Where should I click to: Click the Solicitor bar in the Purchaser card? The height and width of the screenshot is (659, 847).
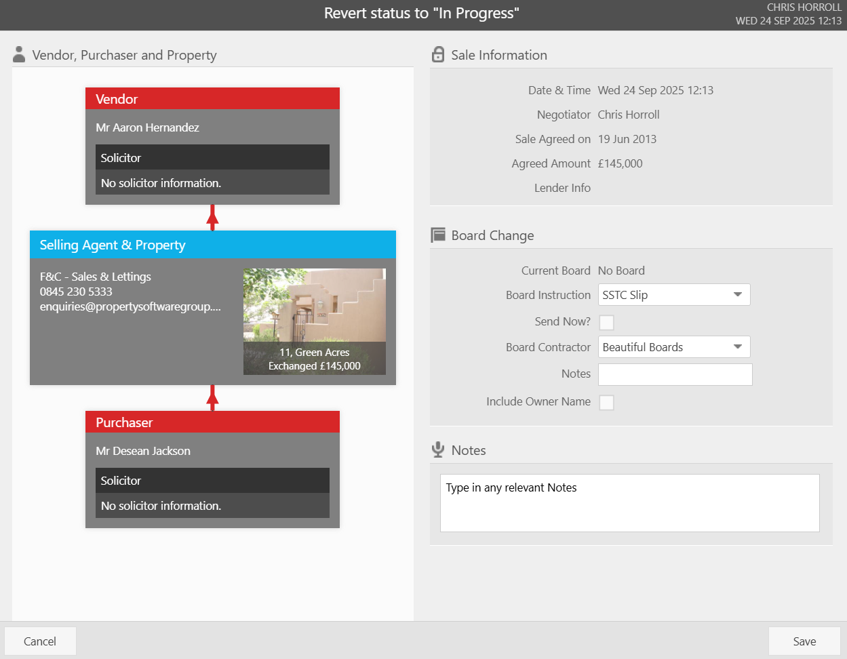[212, 480]
